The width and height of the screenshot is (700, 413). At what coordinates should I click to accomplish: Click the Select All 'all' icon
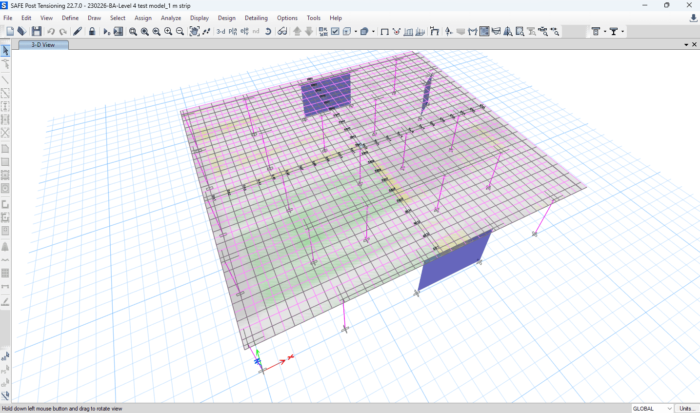(5, 357)
